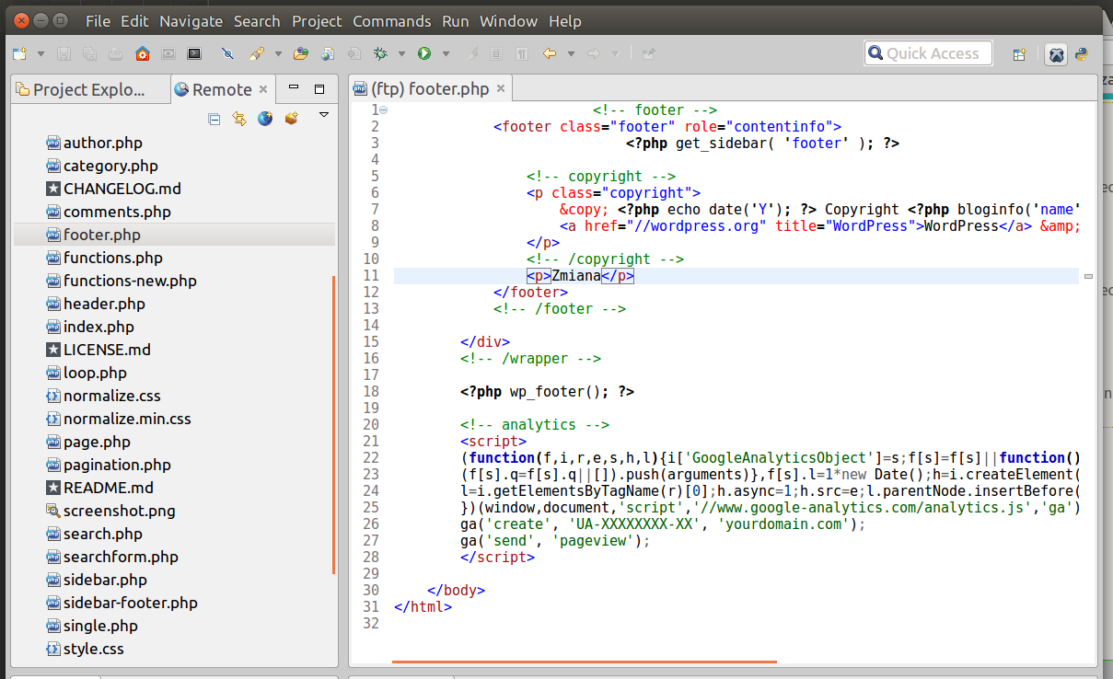Open the Search menu
This screenshot has width=1113, height=679.
point(257,21)
